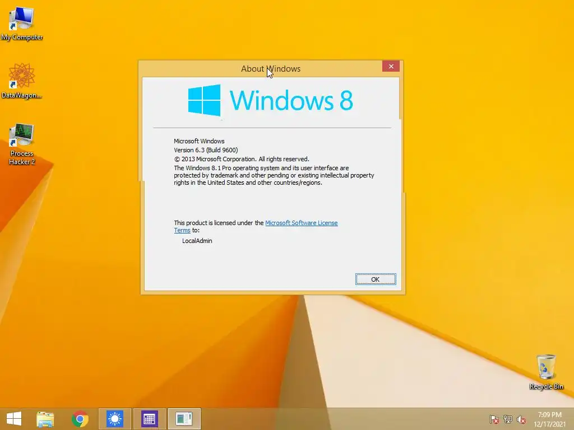Click OK in About Windows dialog

coord(376,279)
